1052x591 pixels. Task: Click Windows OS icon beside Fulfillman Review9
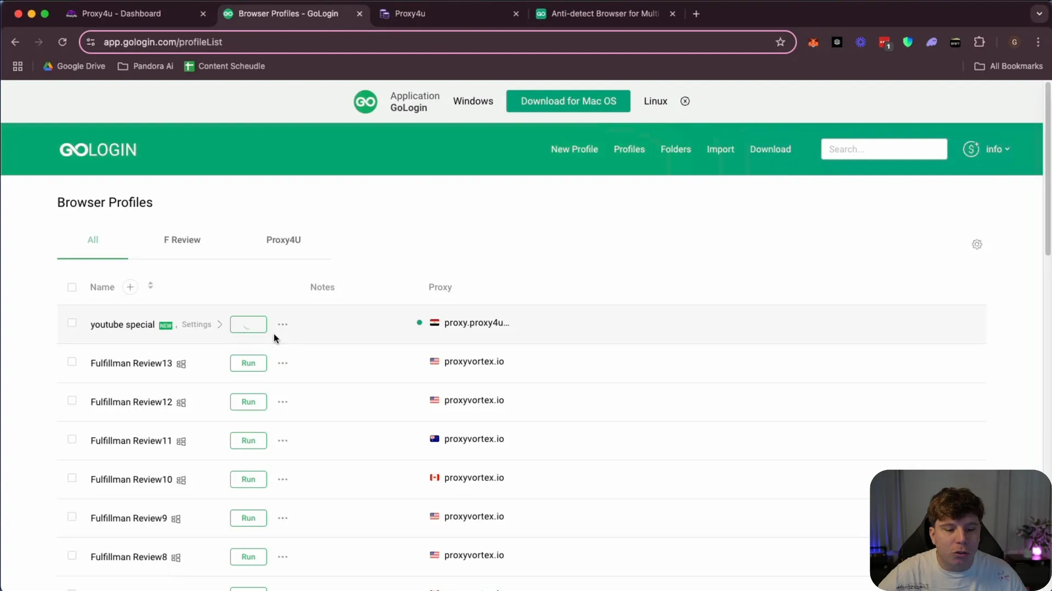[176, 519]
